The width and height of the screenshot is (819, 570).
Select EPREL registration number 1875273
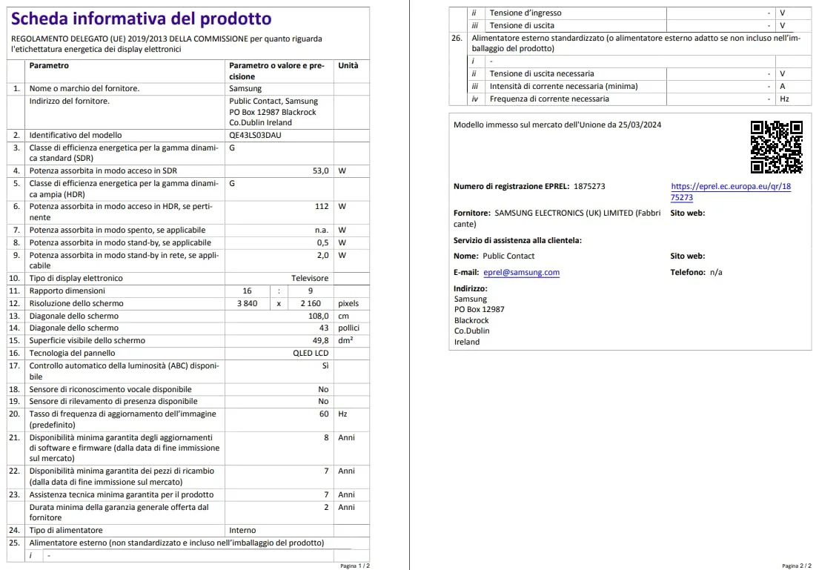point(589,186)
